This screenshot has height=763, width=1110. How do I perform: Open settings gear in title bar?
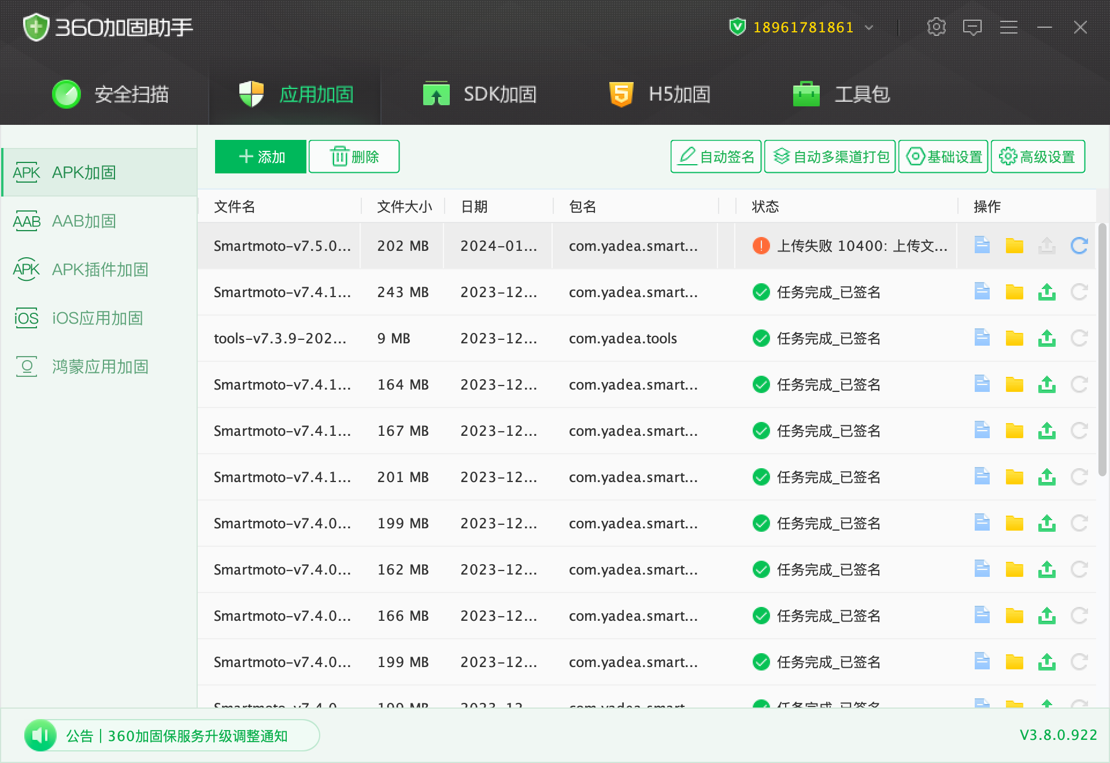tap(936, 27)
